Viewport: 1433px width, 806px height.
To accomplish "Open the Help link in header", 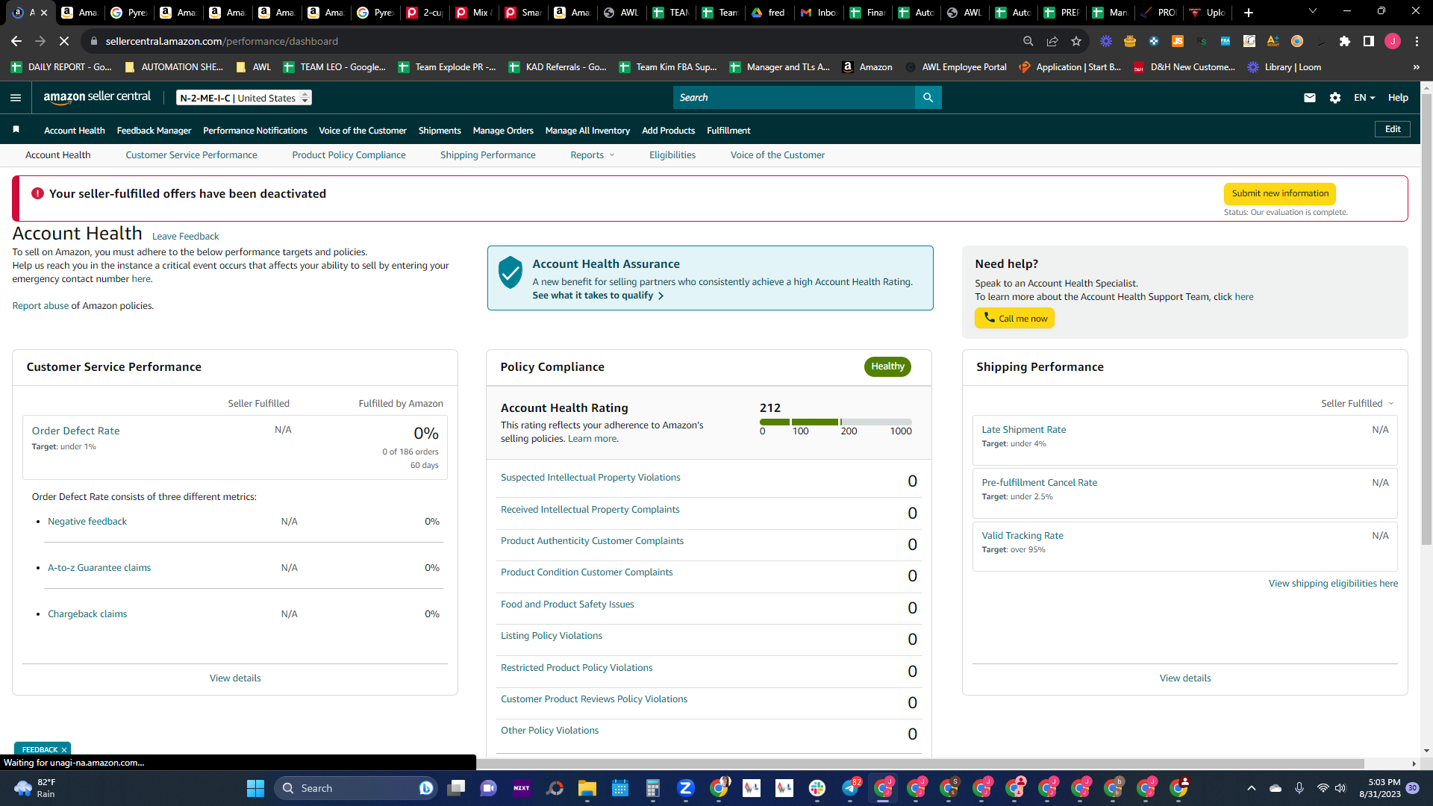I will tap(1398, 98).
